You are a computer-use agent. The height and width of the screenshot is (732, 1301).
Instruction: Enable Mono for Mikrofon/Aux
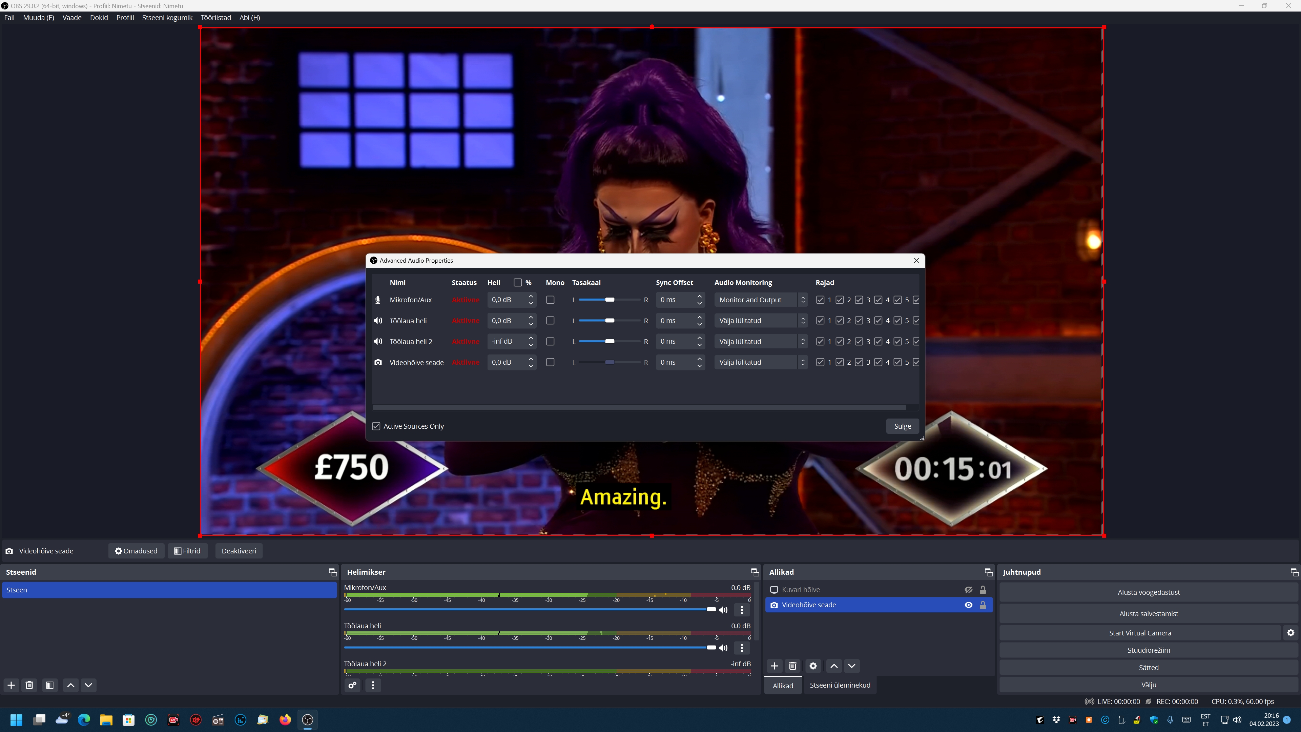pos(551,300)
